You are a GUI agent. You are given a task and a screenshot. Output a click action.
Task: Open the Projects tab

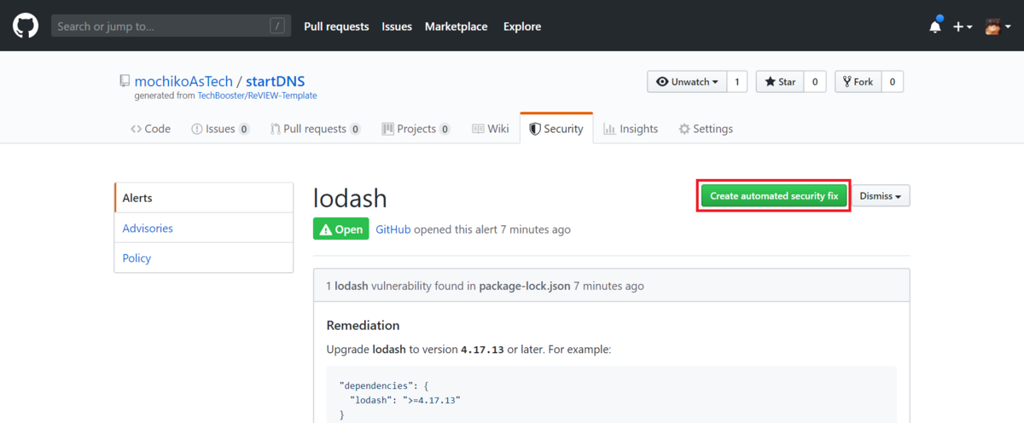[416, 129]
